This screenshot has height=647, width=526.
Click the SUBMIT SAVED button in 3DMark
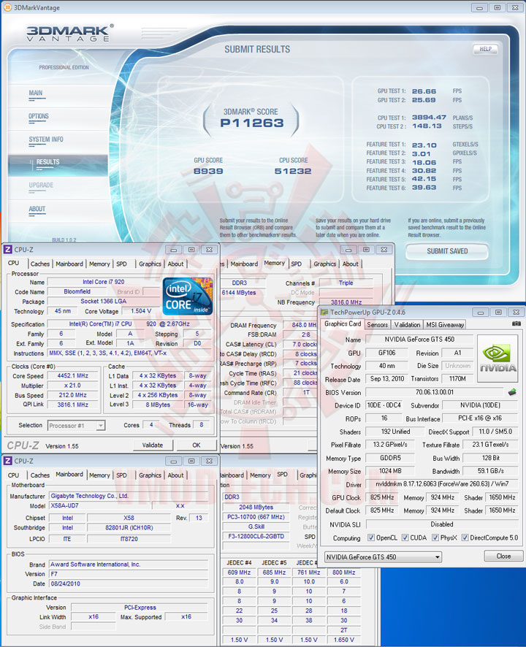(447, 251)
